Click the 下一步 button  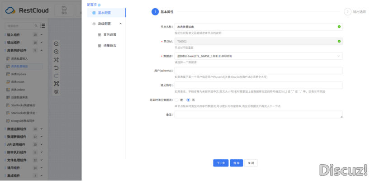coord(221,163)
